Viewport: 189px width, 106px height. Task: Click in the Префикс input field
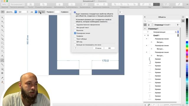click(57, 12)
